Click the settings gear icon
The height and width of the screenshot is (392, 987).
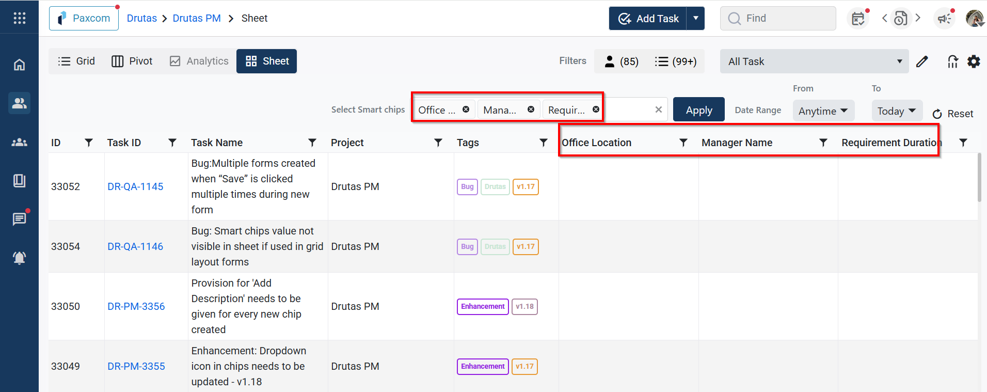[x=974, y=61]
